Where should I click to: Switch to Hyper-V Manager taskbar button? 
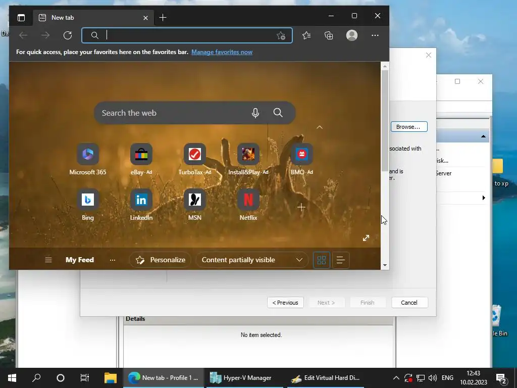pos(245,378)
